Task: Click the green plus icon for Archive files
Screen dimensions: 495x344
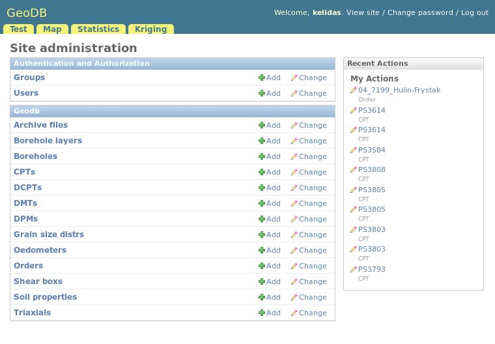Action: click(262, 125)
